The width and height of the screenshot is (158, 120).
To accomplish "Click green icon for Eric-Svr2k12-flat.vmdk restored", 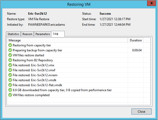I will click(10, 85).
